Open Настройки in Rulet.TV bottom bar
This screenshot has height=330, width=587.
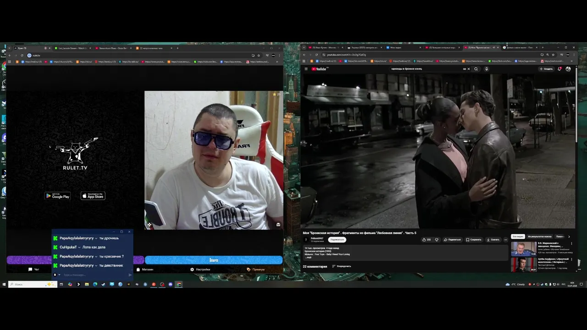[x=200, y=269]
